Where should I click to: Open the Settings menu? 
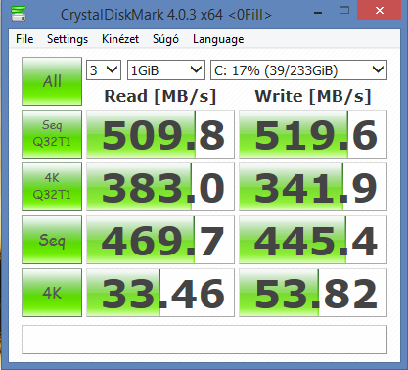coord(68,39)
